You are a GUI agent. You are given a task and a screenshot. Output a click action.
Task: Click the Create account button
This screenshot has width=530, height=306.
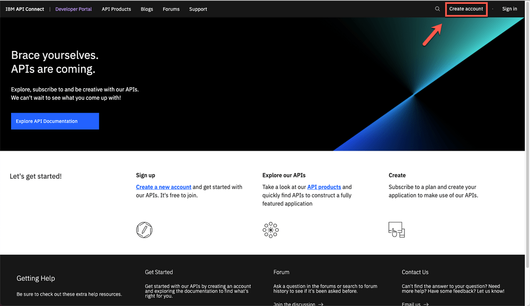466,9
